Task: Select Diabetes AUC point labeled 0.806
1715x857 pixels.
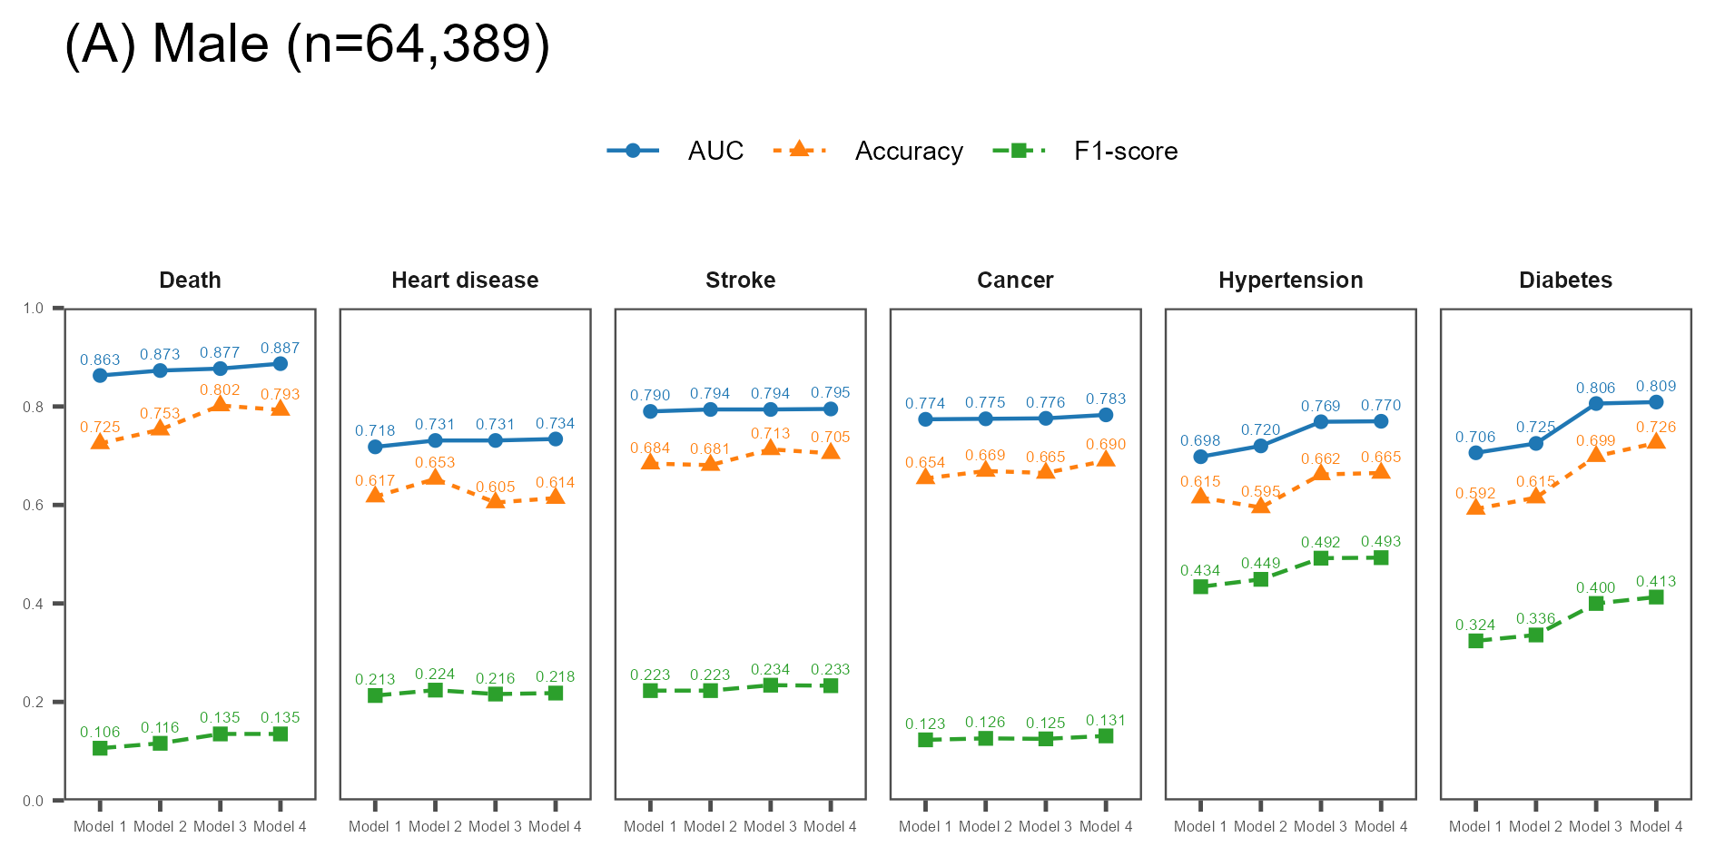Action: pos(1596,404)
